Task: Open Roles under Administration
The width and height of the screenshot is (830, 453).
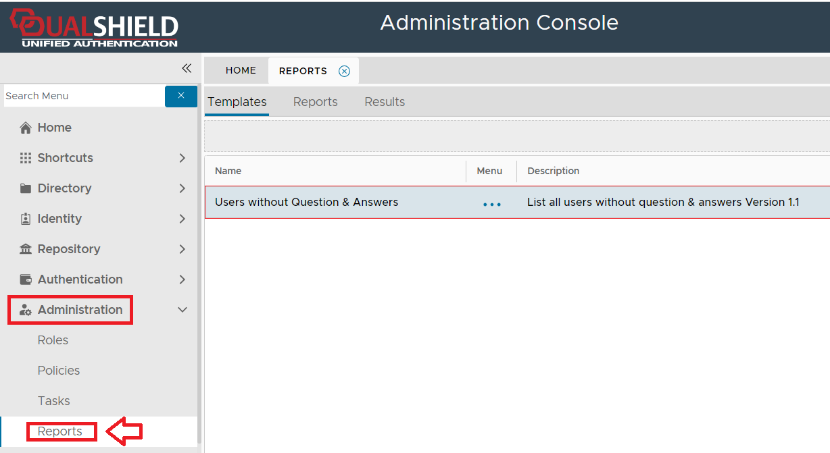Action: 53,340
